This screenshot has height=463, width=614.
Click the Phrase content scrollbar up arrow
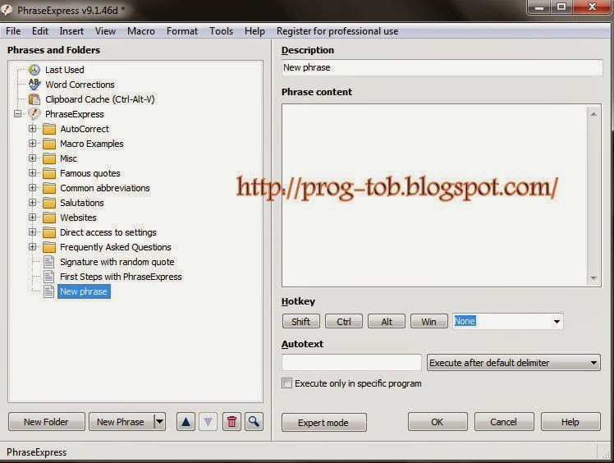click(x=593, y=114)
